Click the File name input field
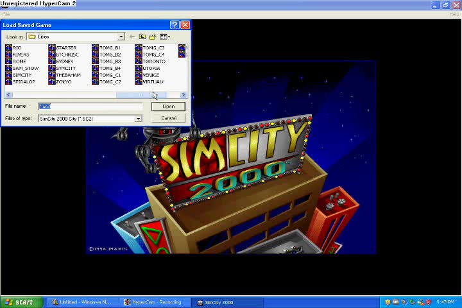This screenshot has width=462, height=308. (x=90, y=106)
